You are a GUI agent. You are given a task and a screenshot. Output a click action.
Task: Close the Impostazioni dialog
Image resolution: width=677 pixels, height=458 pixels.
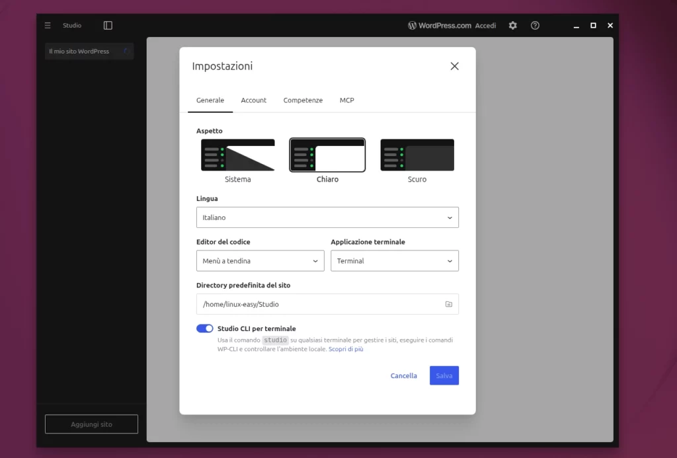454,66
